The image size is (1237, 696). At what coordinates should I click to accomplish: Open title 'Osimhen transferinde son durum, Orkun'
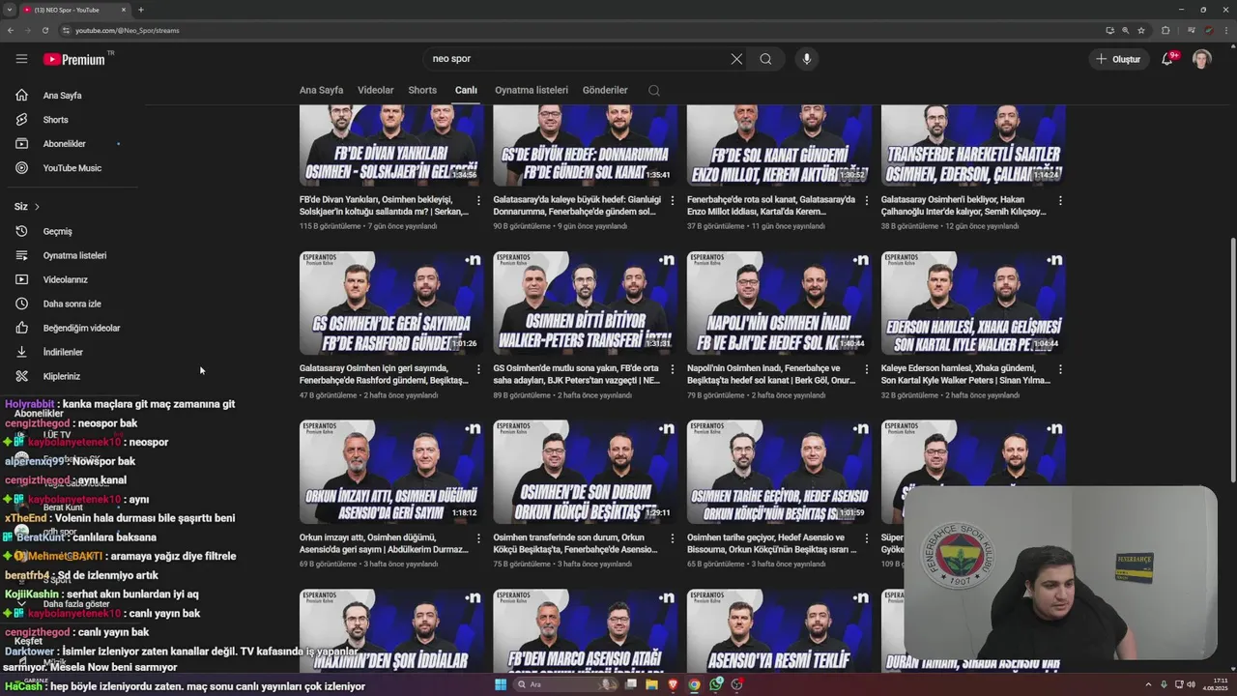click(577, 543)
